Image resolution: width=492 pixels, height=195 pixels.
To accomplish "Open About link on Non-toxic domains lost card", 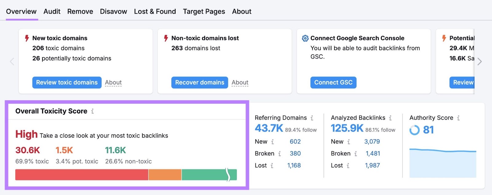I will click(x=240, y=82).
